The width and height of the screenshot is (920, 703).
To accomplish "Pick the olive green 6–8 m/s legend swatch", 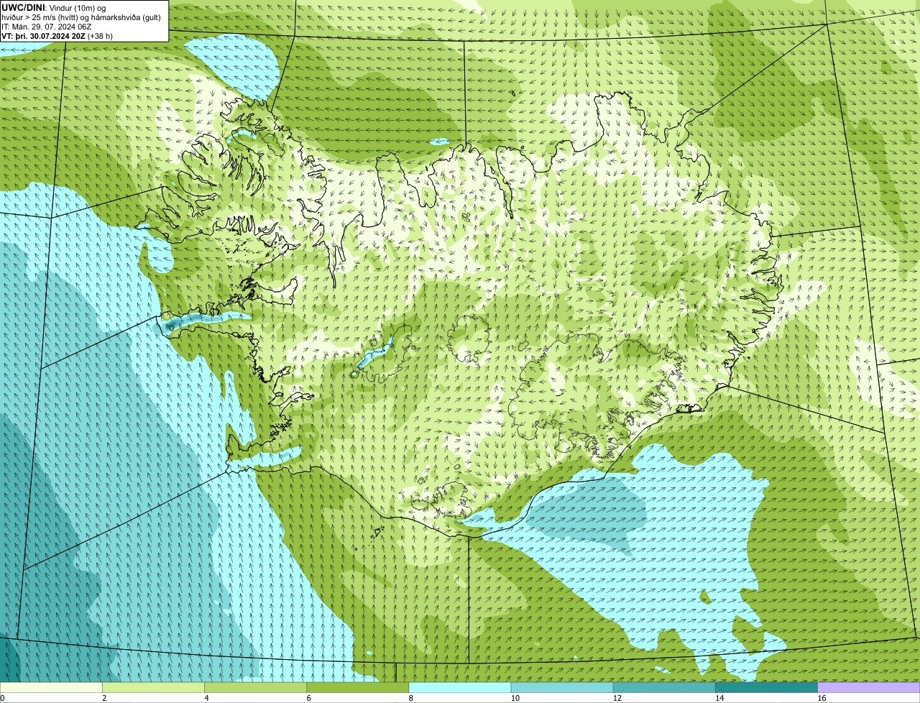I will pyautogui.click(x=358, y=687).
